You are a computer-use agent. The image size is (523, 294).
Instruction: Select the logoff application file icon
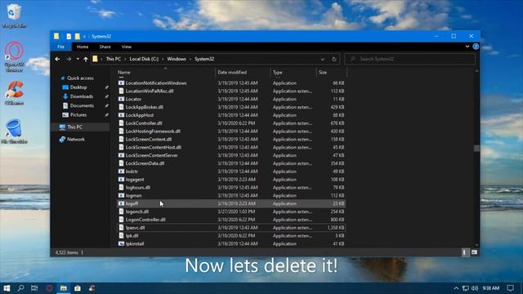coord(122,203)
